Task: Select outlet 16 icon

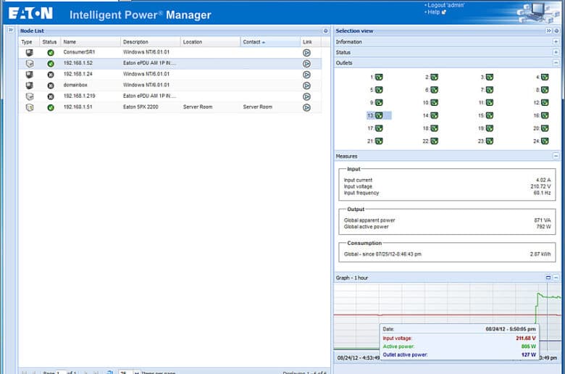Action: 545,115
